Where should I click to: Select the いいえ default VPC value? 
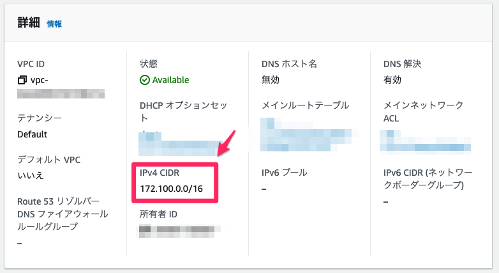[31, 175]
